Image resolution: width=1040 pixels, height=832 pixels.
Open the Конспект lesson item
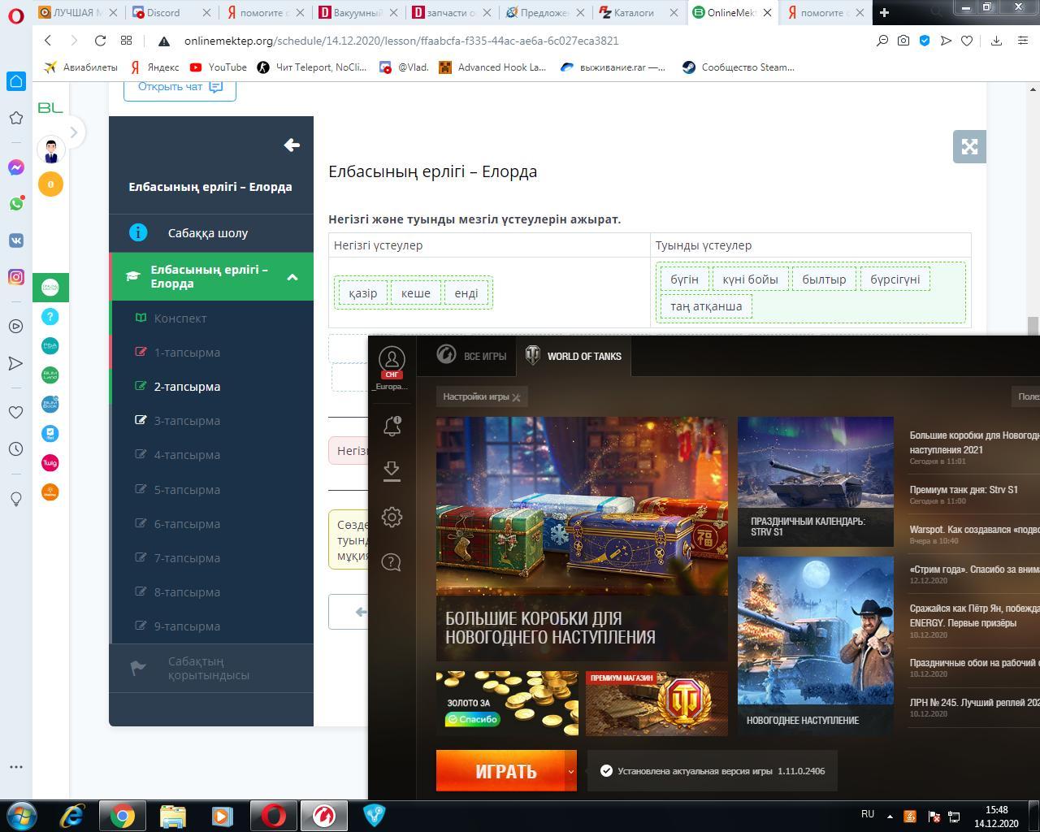(x=180, y=318)
